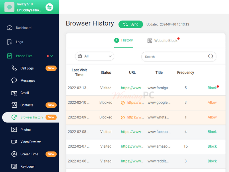Click the Updated timestamp text
Screen dimensions: 229x172
point(168,24)
